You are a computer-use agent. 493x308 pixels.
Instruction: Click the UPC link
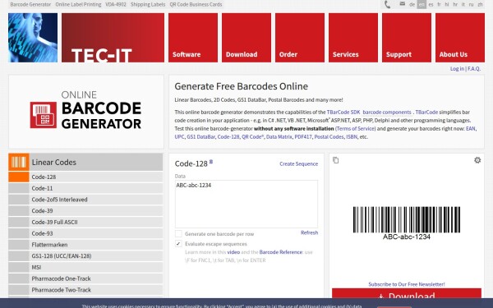coord(179,136)
